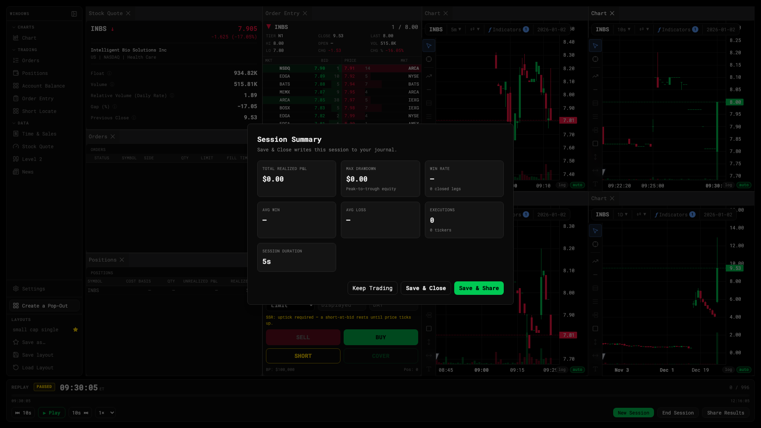The width and height of the screenshot is (761, 428).
Task: Collapse the Windows sidebar panel icon
Action: [74, 14]
